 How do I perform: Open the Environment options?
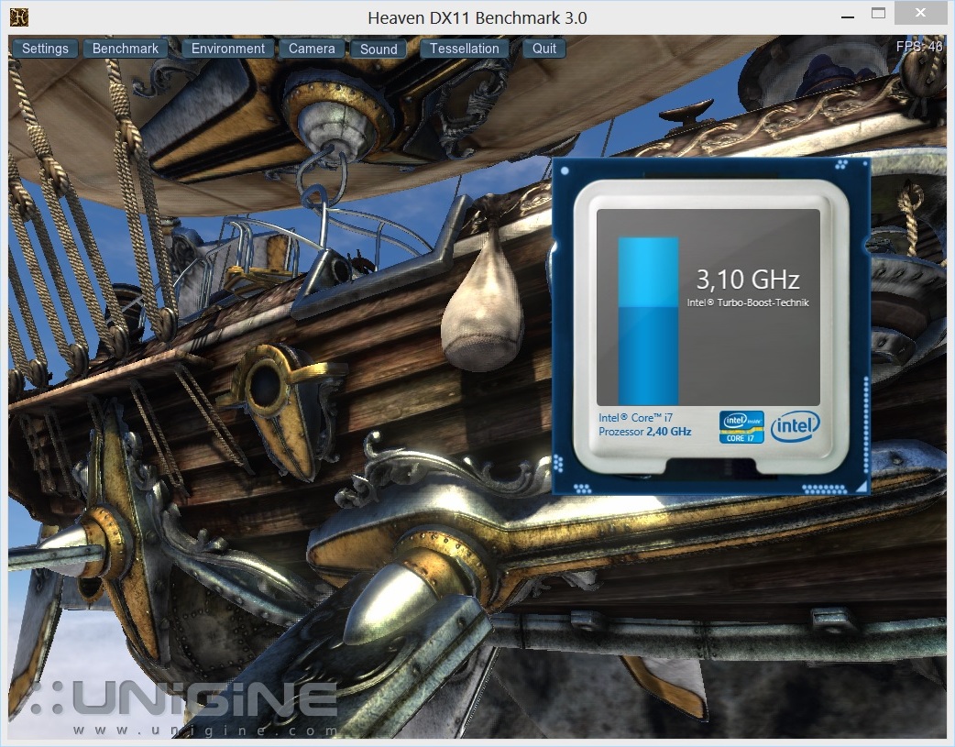click(227, 49)
